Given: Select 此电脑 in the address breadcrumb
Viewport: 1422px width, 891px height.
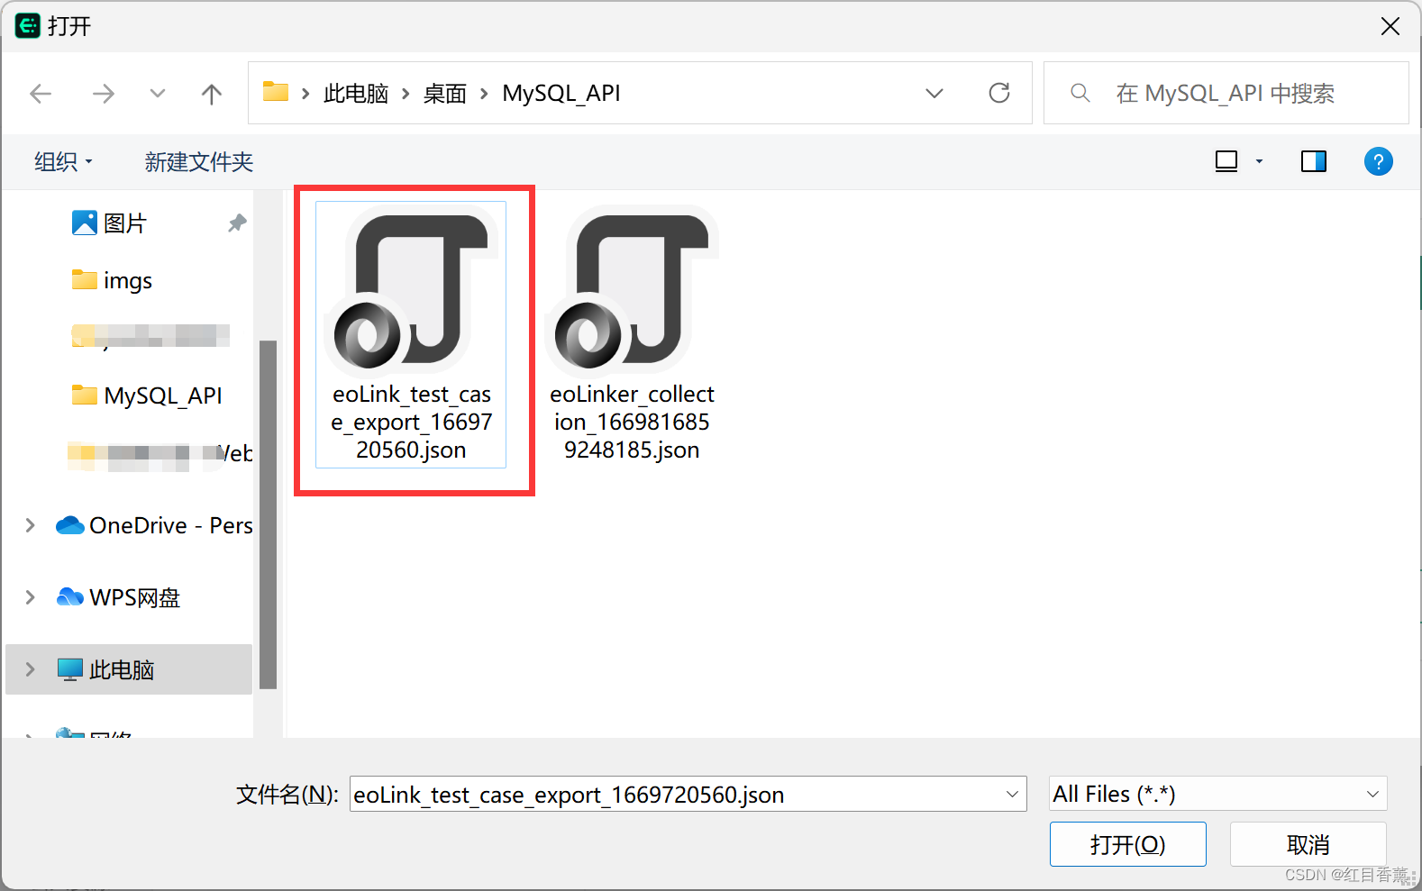Looking at the screenshot, I should [x=356, y=94].
